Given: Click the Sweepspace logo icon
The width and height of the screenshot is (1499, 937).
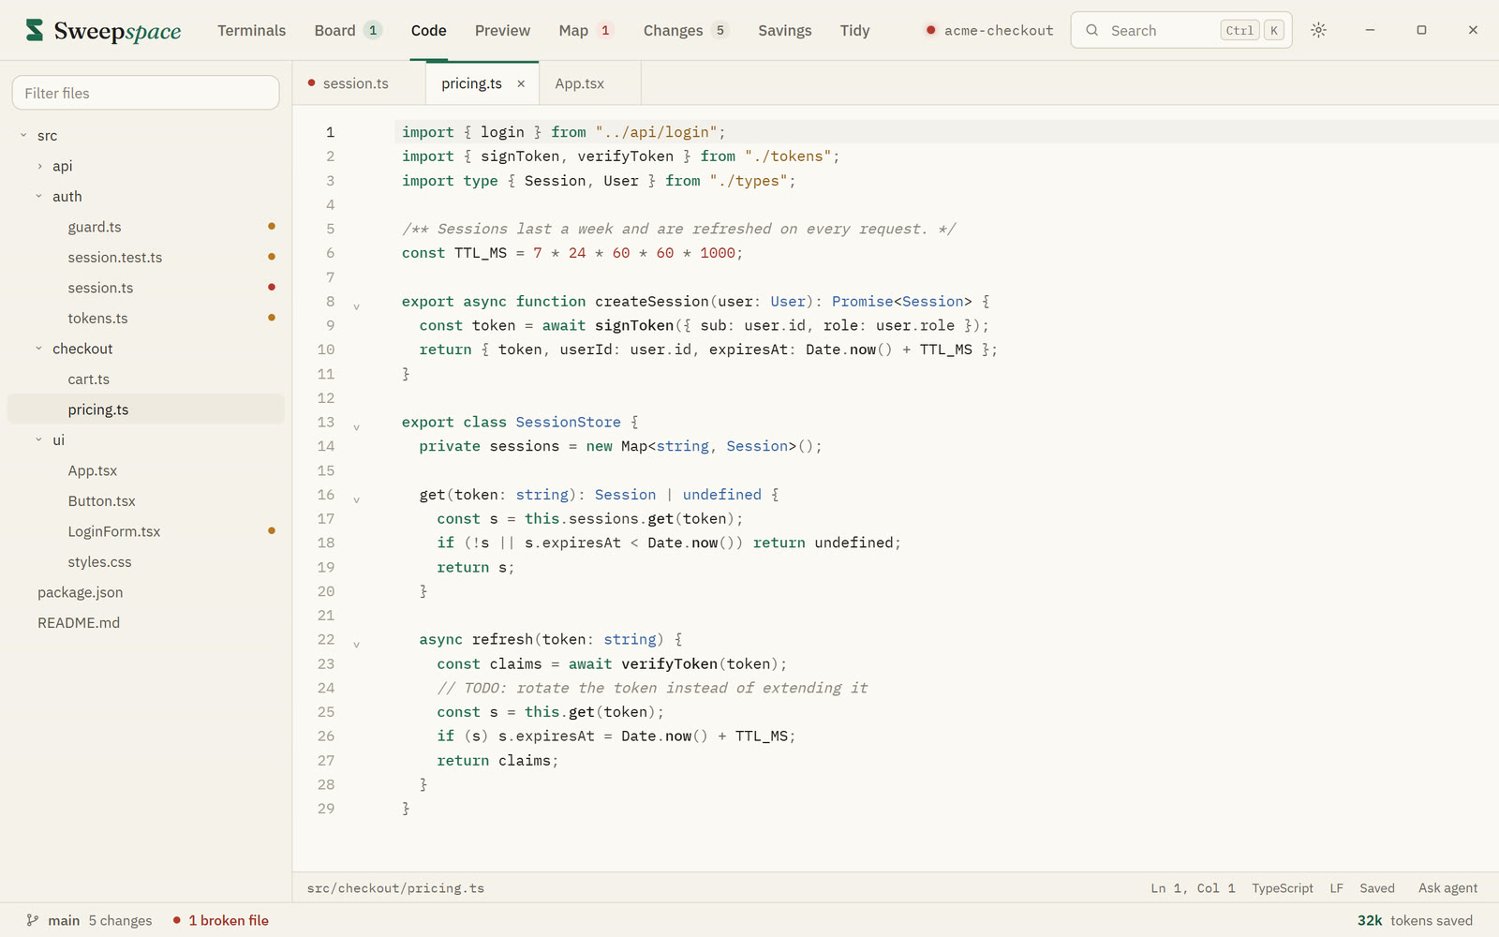Looking at the screenshot, I should pos(35,30).
